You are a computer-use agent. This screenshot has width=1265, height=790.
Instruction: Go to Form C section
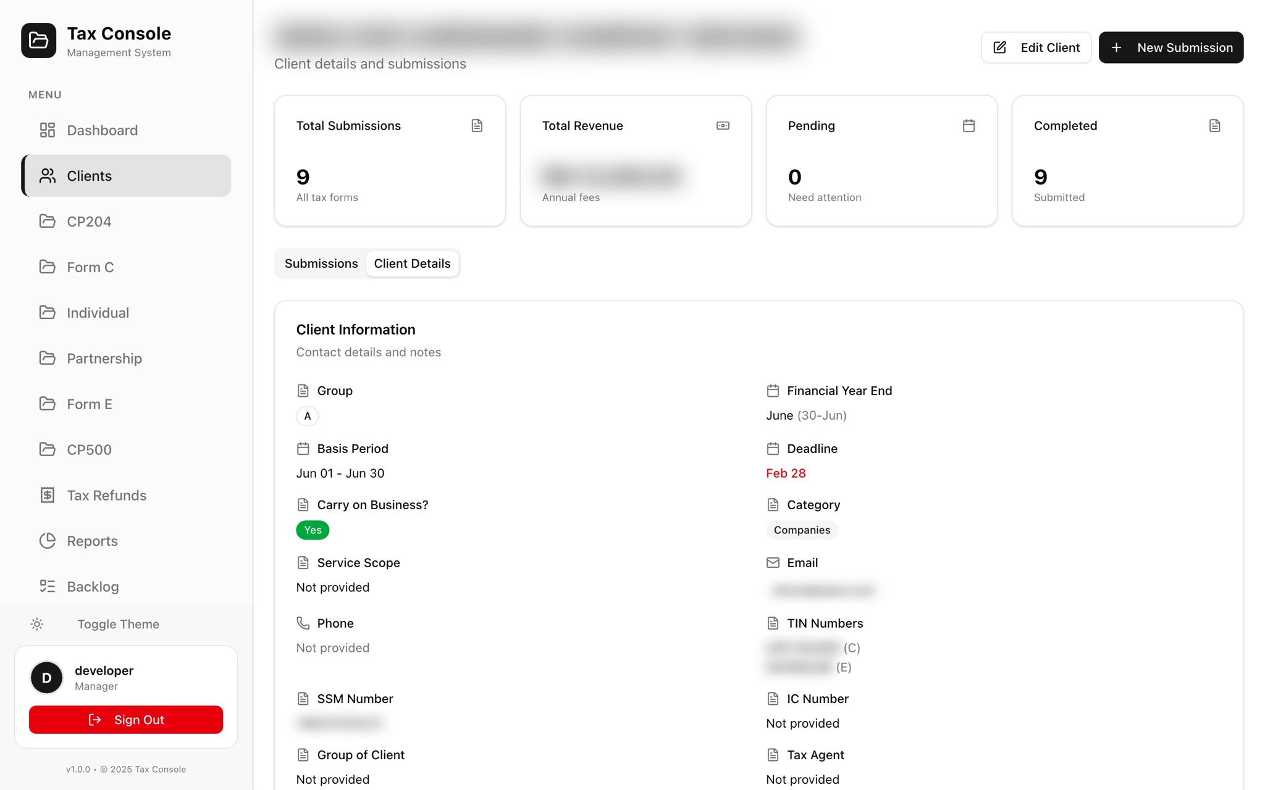126,267
